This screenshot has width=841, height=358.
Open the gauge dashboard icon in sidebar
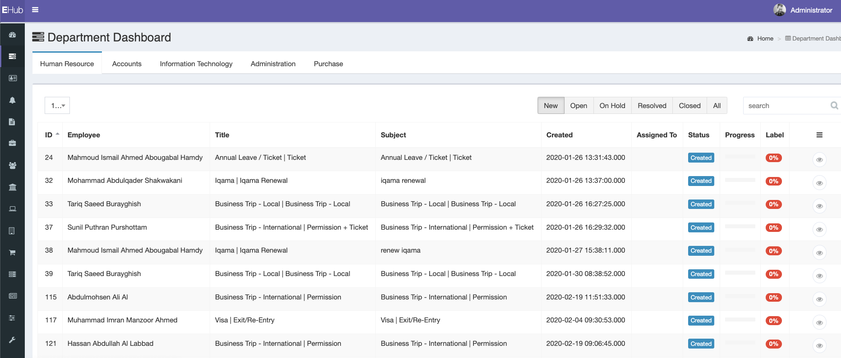click(12, 35)
